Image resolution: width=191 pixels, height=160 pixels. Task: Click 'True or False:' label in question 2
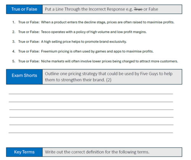click(x=29, y=32)
